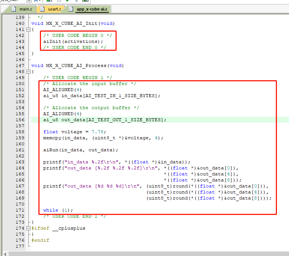Click the memcpy(in_data, ...) line
Screen dimensions: 289x256
click(x=103, y=138)
